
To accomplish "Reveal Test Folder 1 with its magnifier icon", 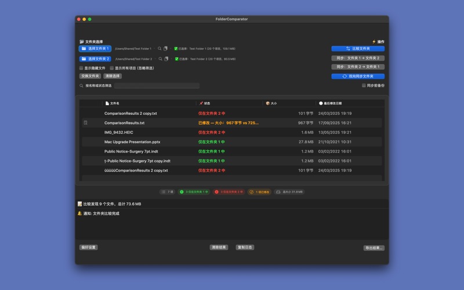I will [x=159, y=49].
